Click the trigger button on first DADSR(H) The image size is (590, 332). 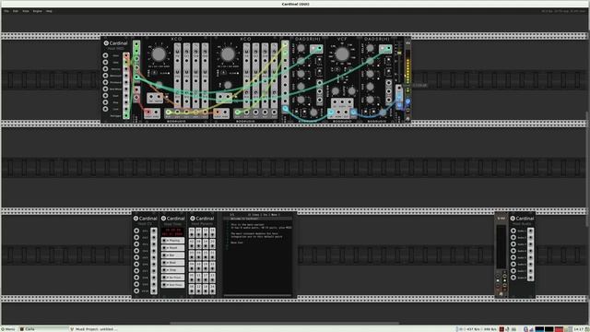(x=313, y=49)
